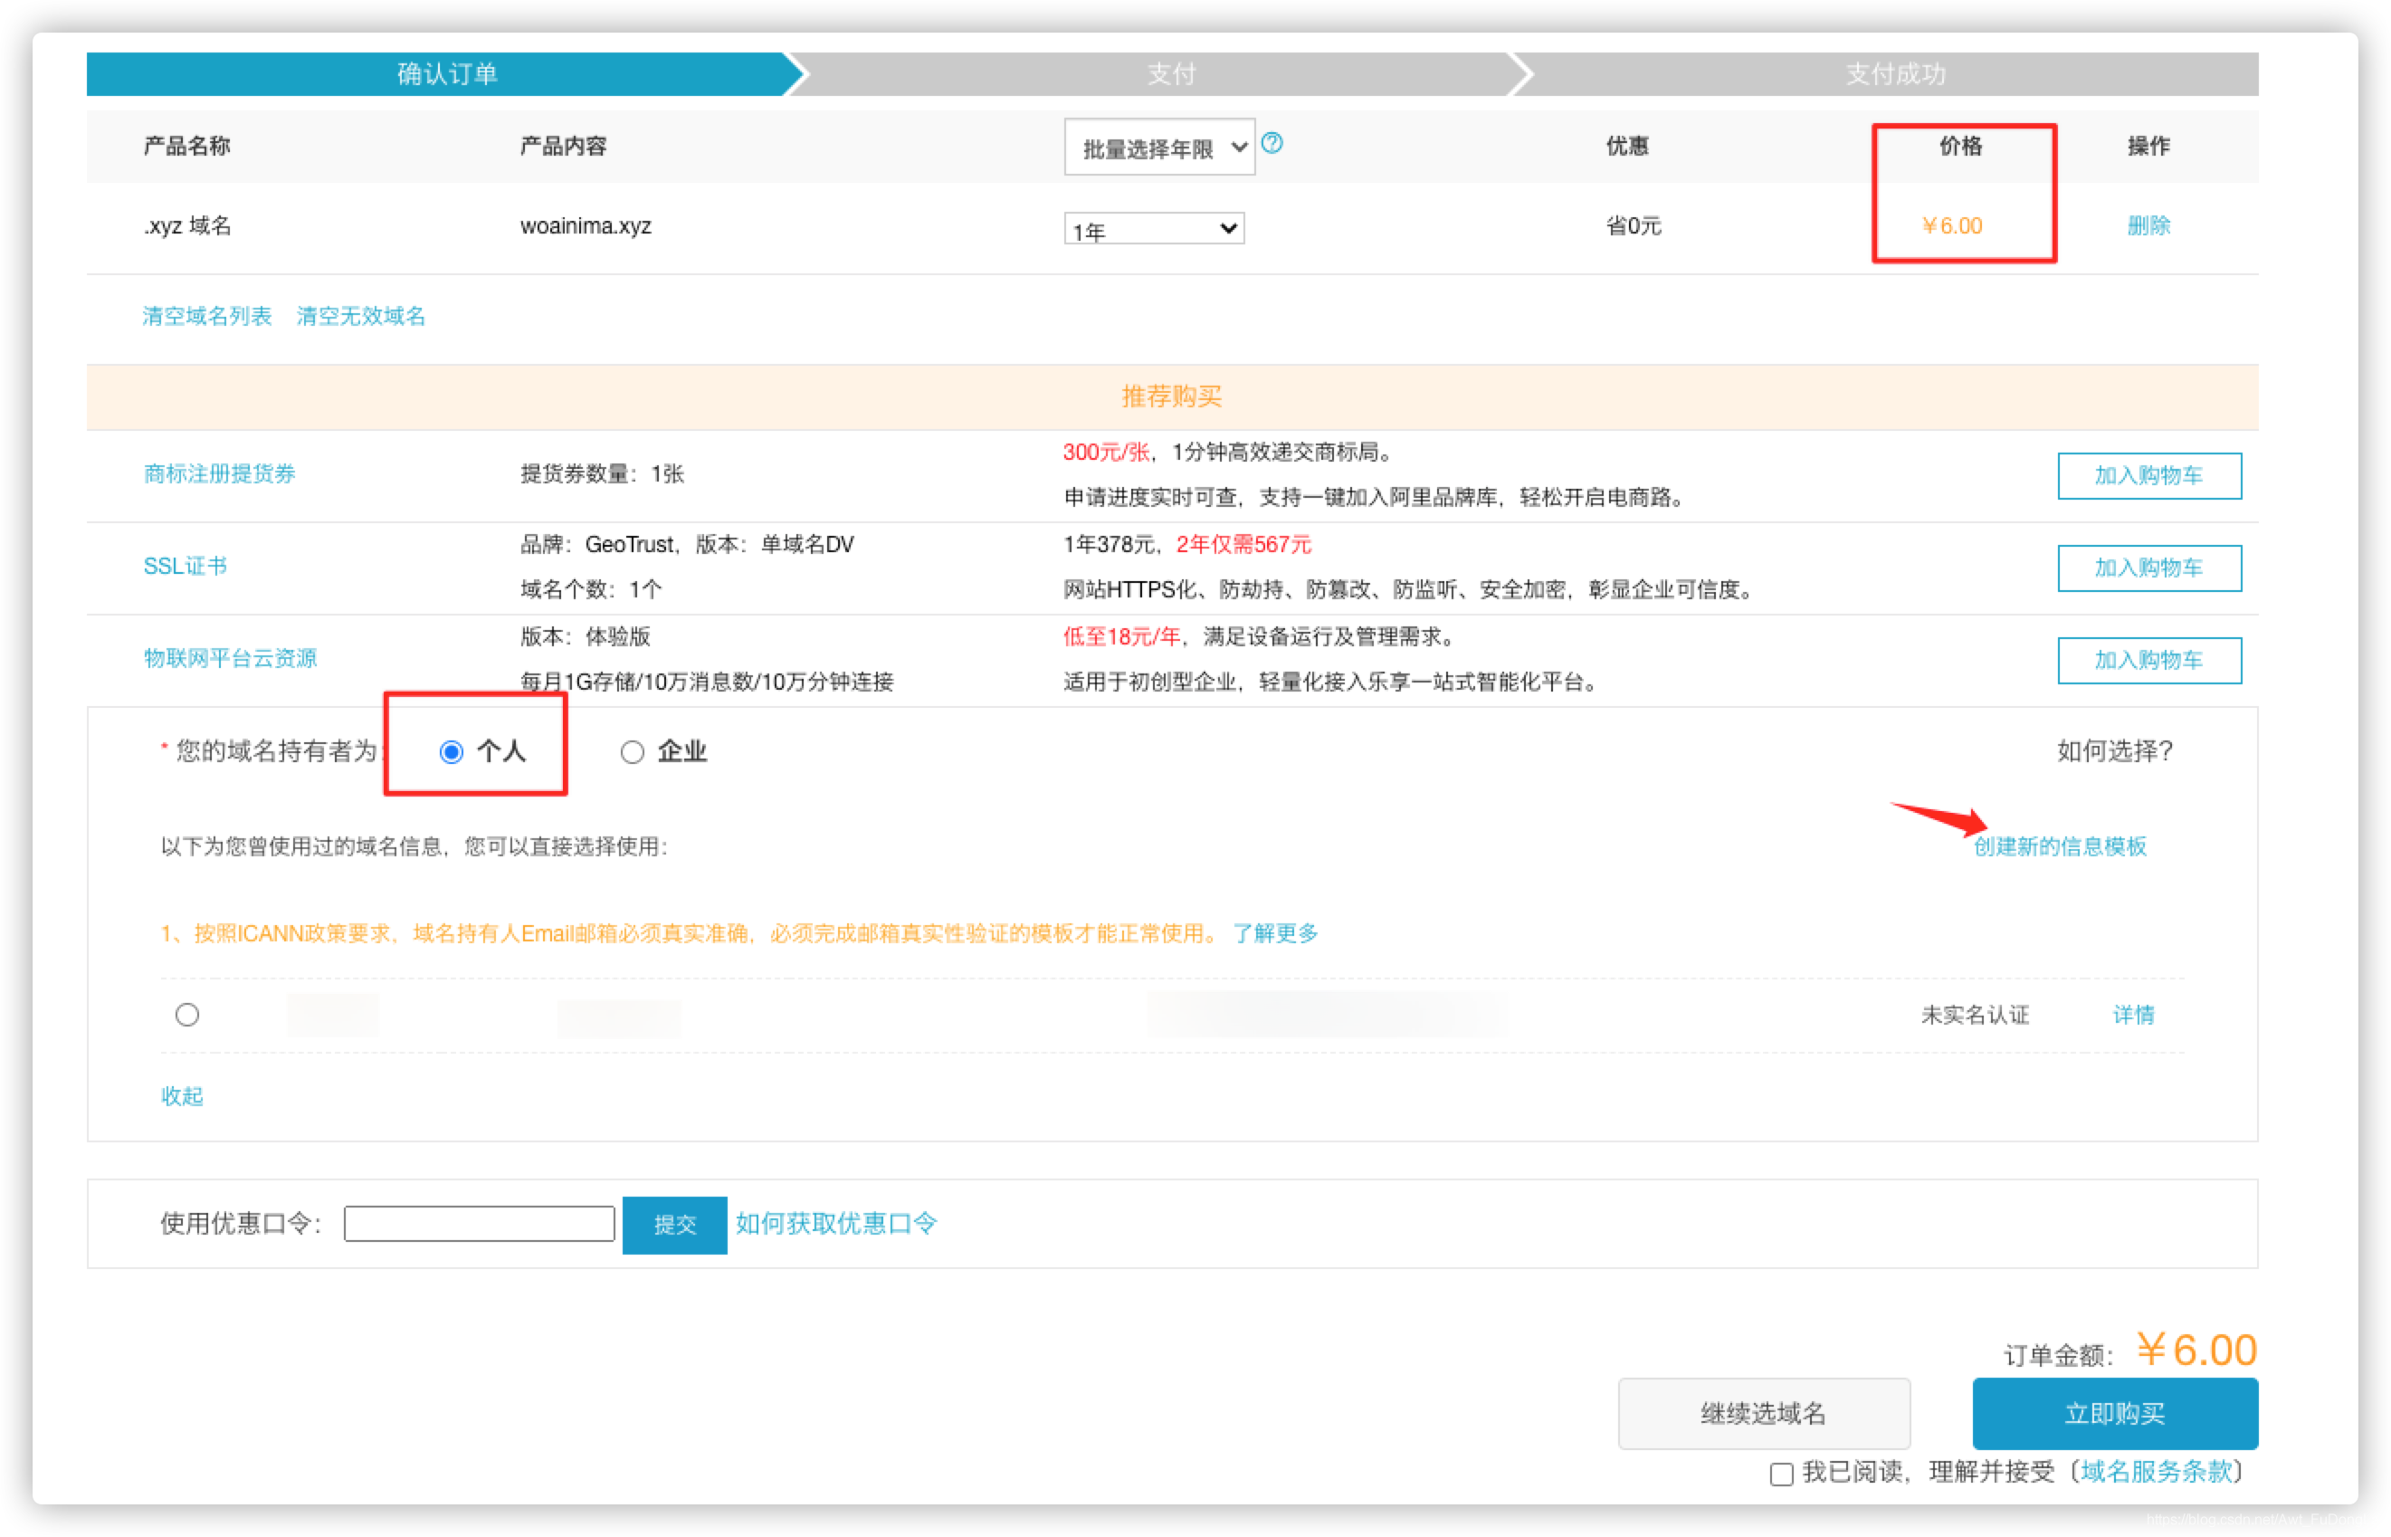Click the 优惠口令 input field

click(479, 1224)
